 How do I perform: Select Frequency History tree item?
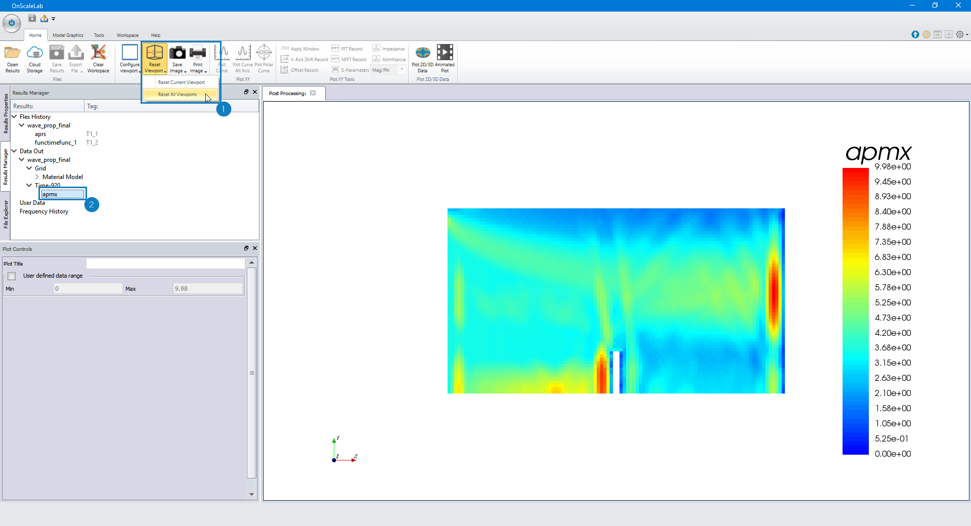(44, 211)
